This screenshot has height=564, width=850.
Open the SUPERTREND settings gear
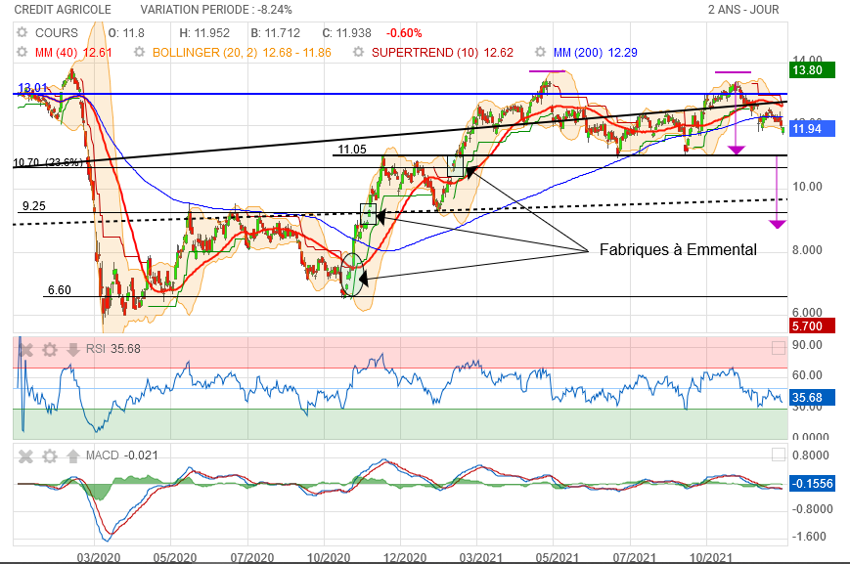tap(358, 52)
